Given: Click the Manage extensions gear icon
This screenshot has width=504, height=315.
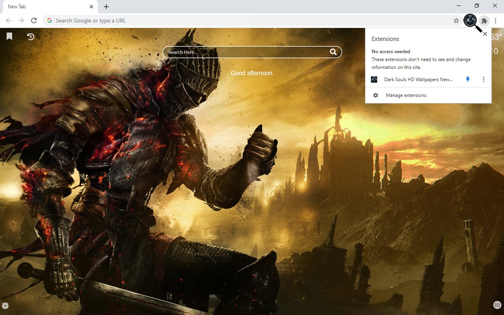Looking at the screenshot, I should pyautogui.click(x=376, y=95).
